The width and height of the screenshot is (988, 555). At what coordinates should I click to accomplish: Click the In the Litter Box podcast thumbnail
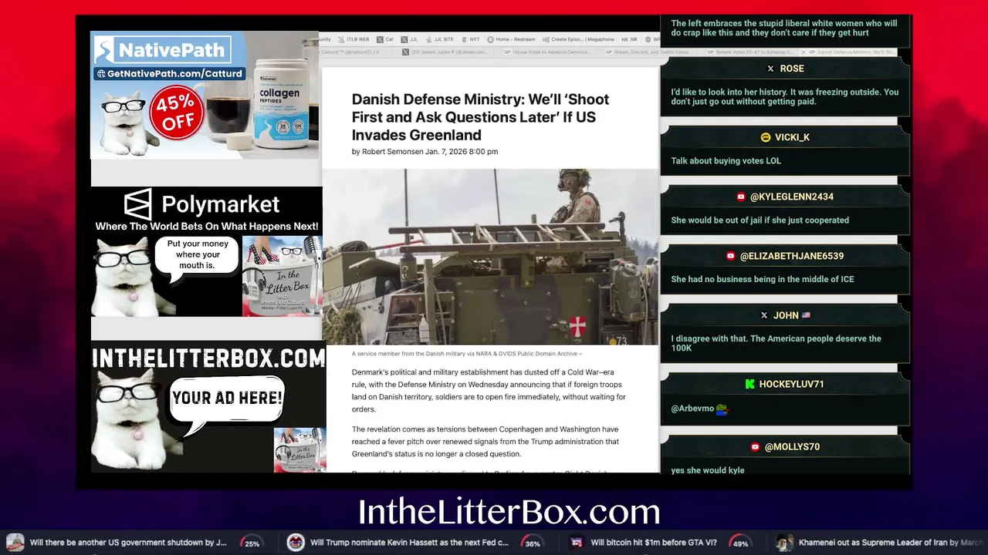click(283, 276)
